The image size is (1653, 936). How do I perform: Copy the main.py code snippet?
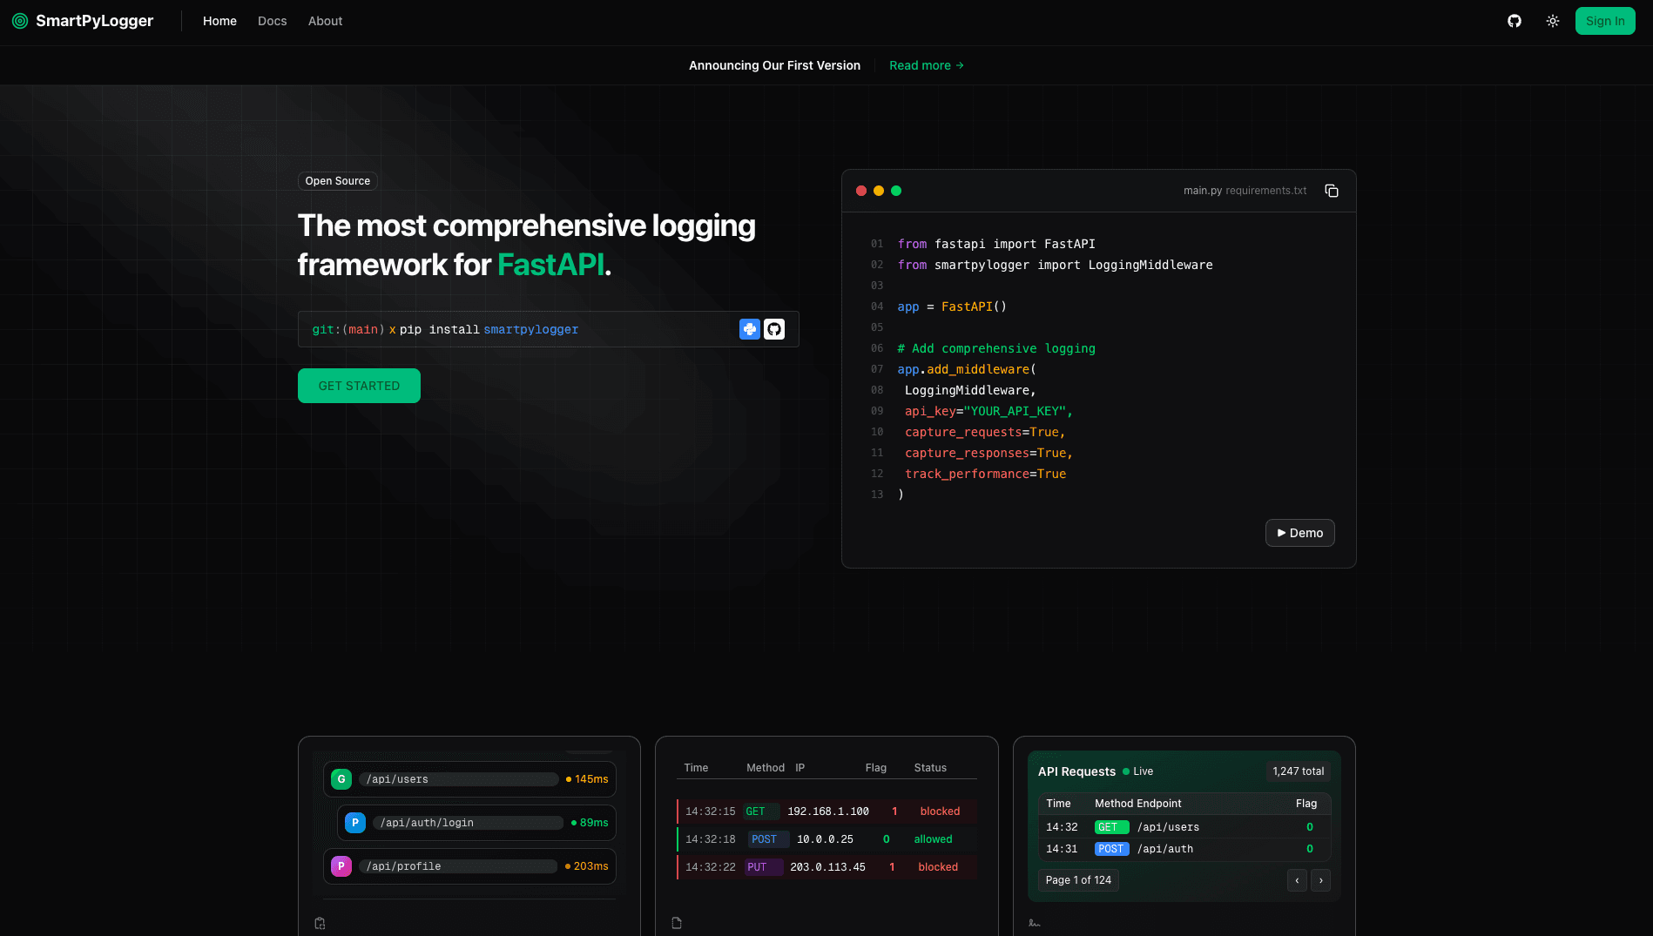1332,190
